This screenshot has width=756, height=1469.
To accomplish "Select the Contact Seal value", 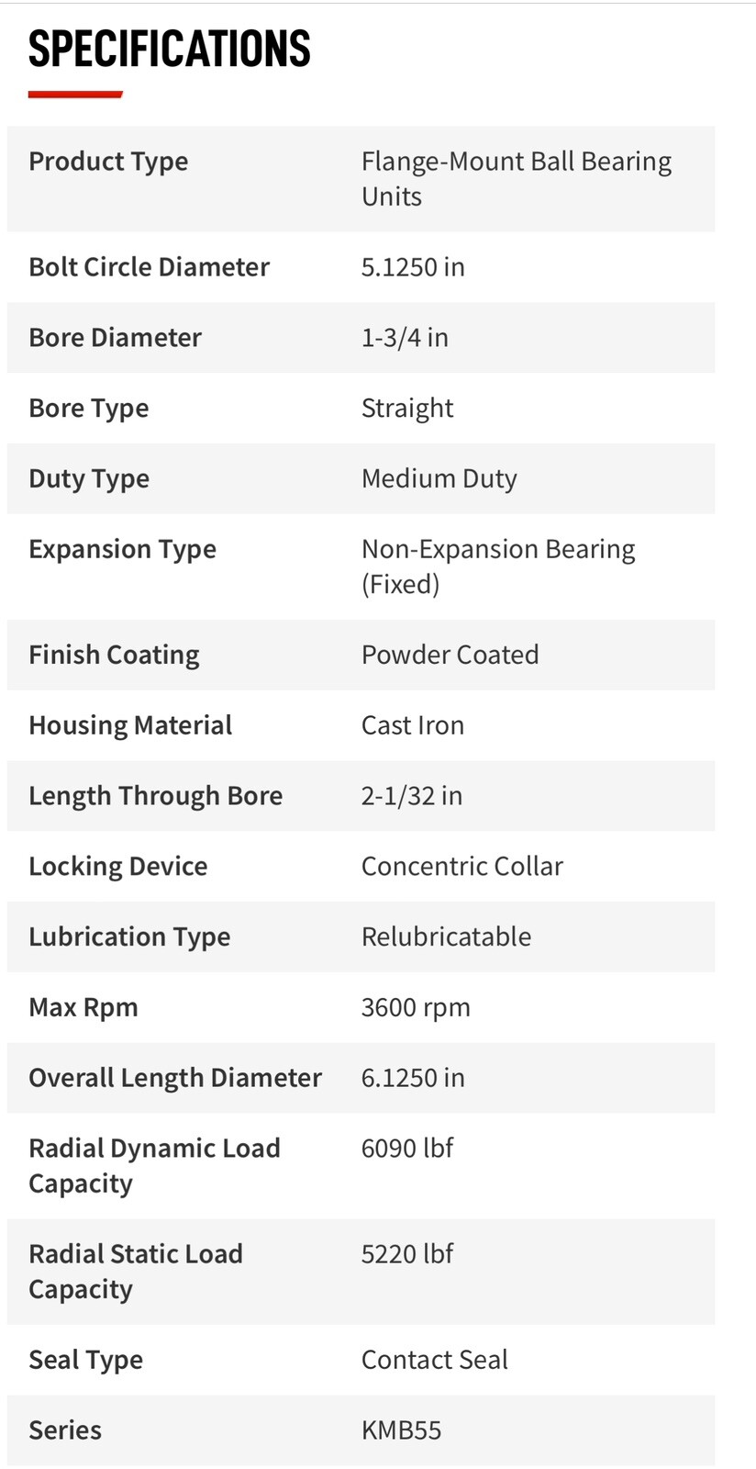I will pyautogui.click(x=435, y=1361).
